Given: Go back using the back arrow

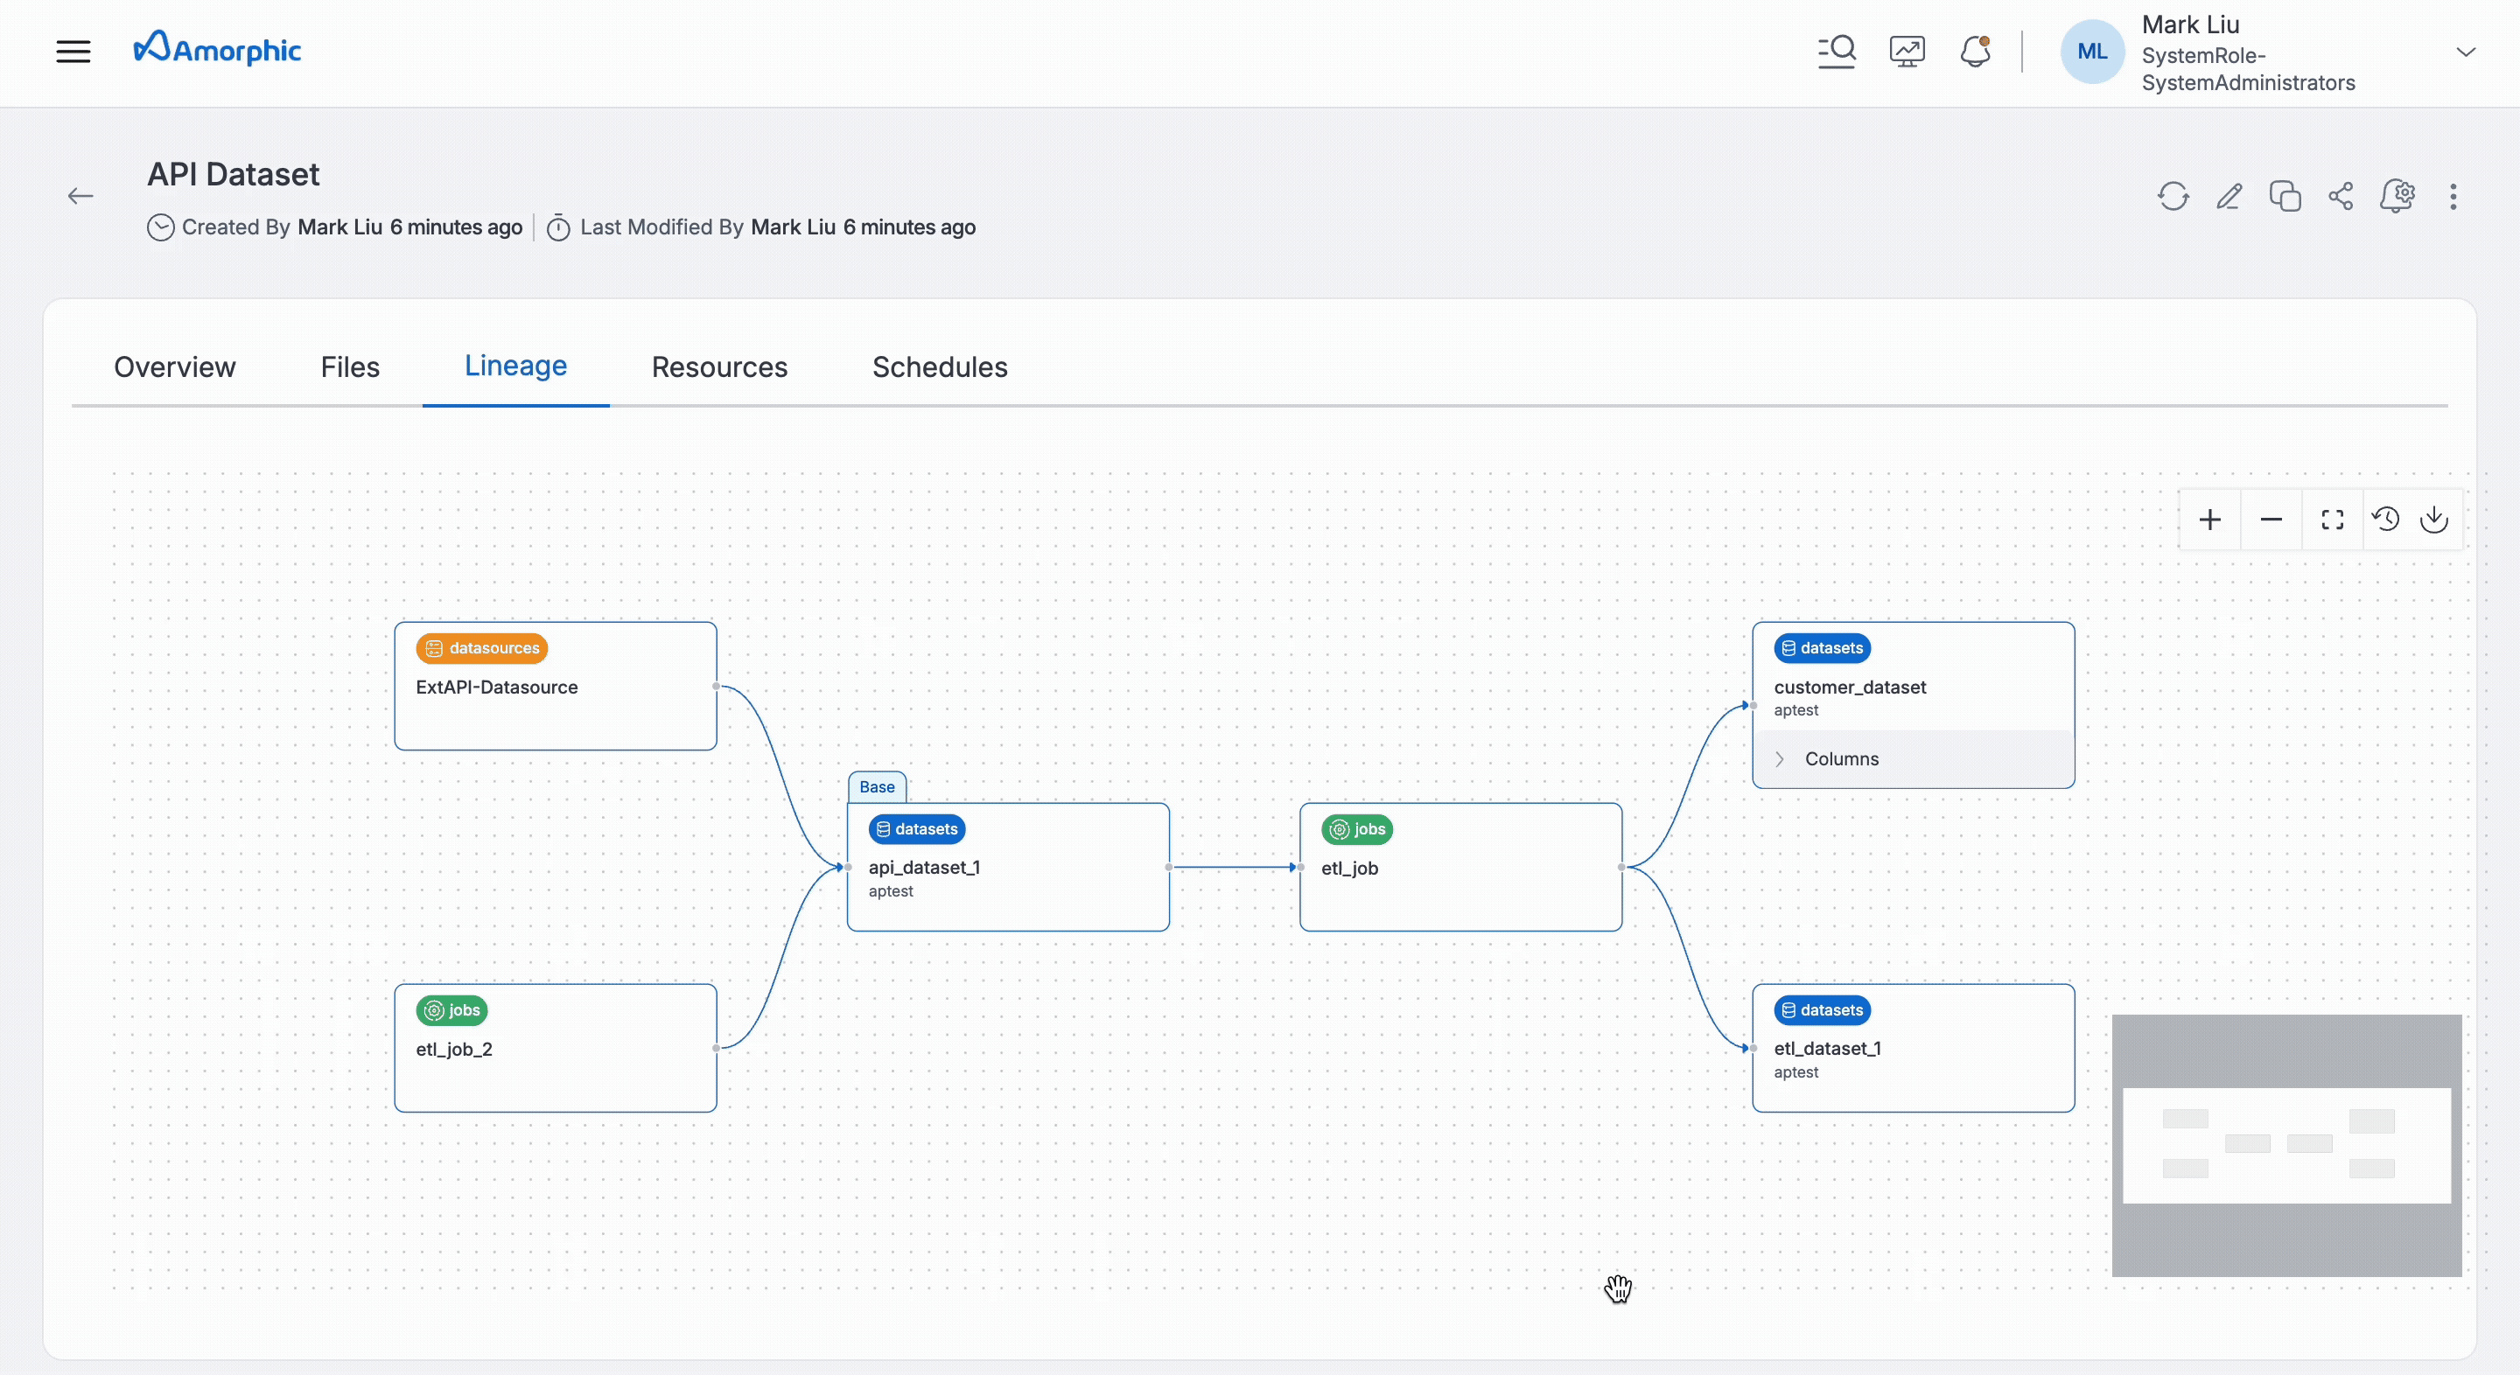Looking at the screenshot, I should pyautogui.click(x=80, y=196).
